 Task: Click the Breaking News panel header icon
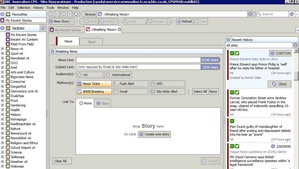click(52, 51)
